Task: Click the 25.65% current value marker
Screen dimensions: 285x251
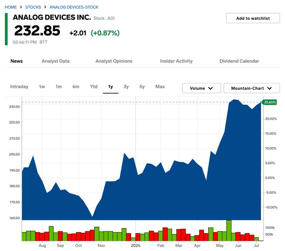Action: coord(270,102)
